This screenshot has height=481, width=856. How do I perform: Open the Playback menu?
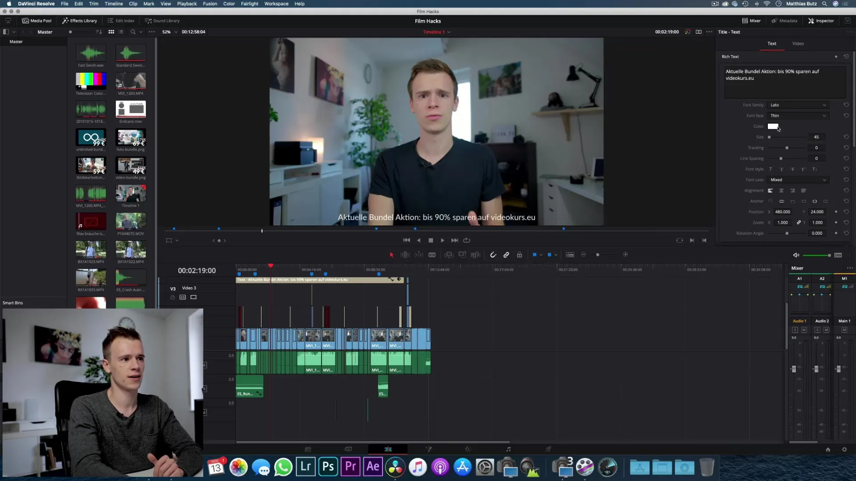(187, 4)
